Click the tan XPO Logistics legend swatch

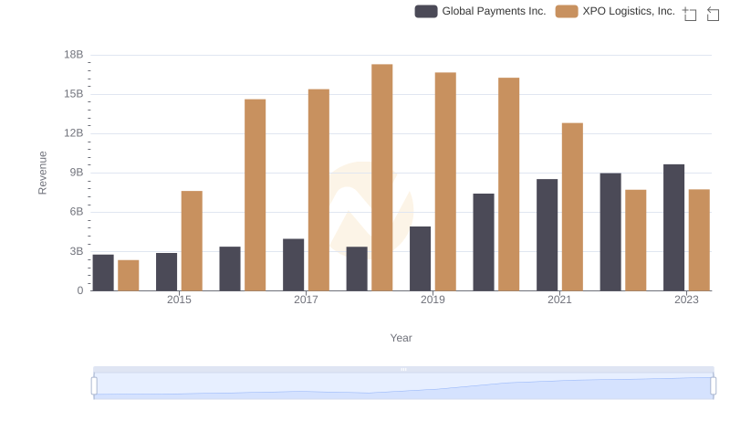click(x=567, y=11)
